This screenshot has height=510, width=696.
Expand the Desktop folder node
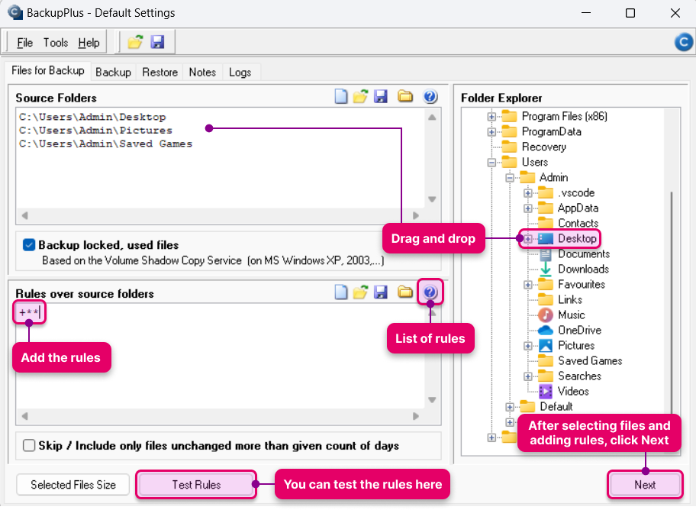tap(528, 239)
